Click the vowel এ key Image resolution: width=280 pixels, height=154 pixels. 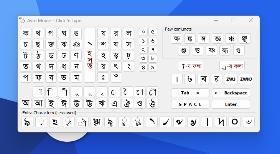coord(114,103)
